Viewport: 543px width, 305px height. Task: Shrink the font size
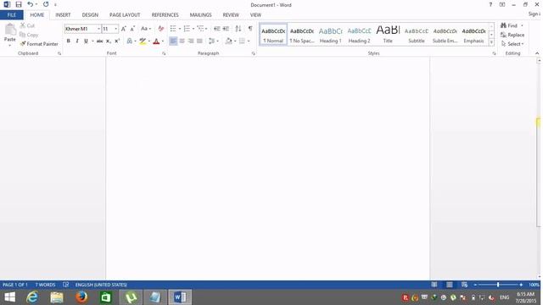pyautogui.click(x=132, y=29)
